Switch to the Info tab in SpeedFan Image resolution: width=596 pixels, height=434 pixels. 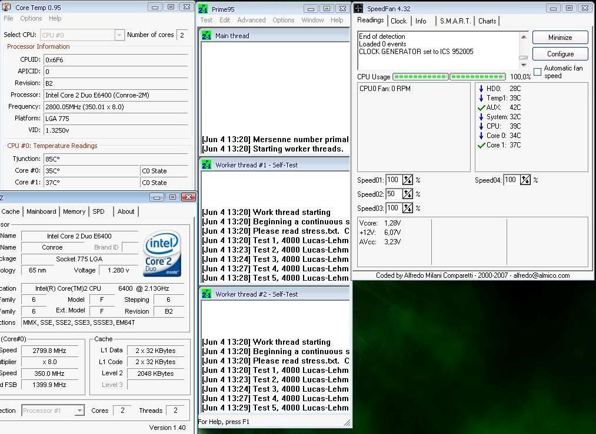click(x=421, y=21)
